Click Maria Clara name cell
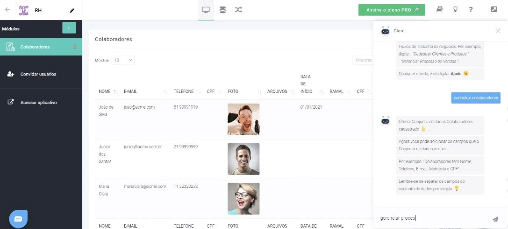The height and width of the screenshot is (229, 508). tap(104, 190)
